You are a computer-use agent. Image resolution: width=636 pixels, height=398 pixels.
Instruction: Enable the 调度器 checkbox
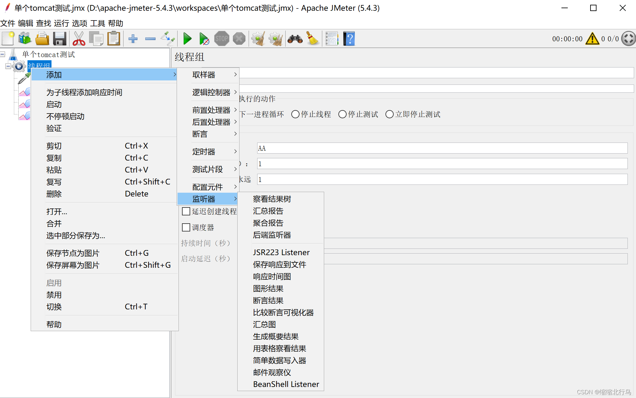(186, 227)
